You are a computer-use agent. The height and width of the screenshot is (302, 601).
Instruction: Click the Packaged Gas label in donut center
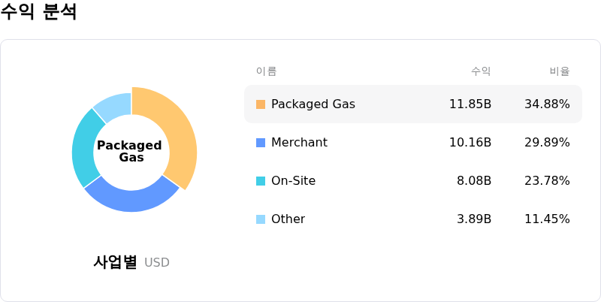[129, 152]
